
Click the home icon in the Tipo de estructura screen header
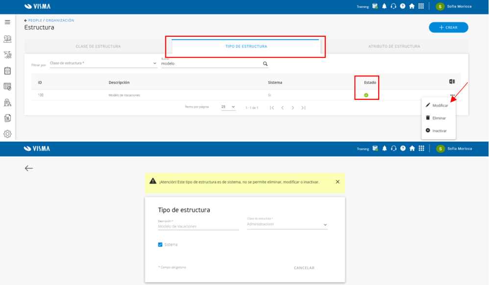coord(412,148)
